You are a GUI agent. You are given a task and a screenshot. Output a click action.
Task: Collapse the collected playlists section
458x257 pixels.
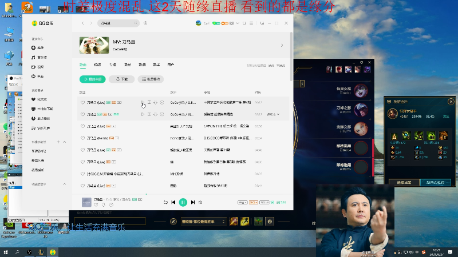64,184
